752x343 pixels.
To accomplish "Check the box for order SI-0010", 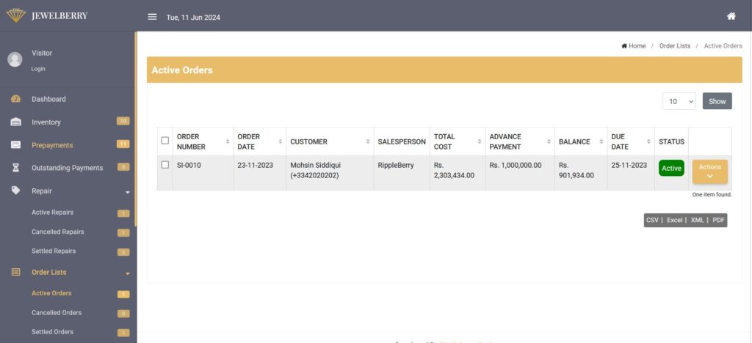I will [x=165, y=165].
